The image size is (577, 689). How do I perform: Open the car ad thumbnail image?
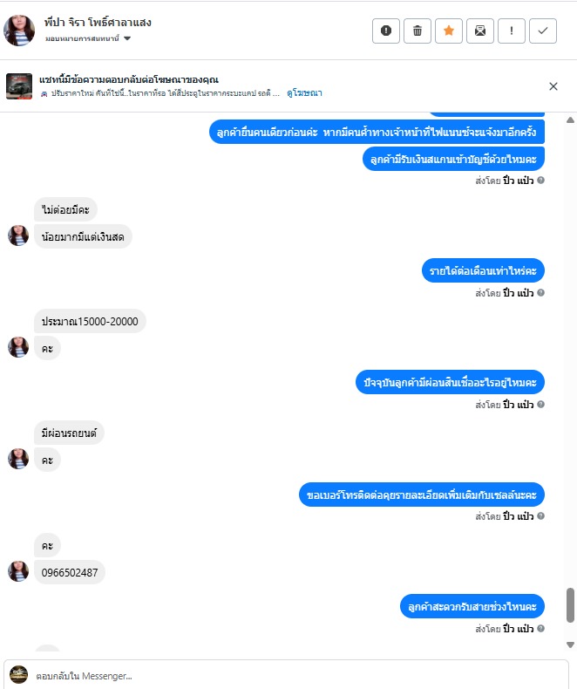[x=19, y=86]
